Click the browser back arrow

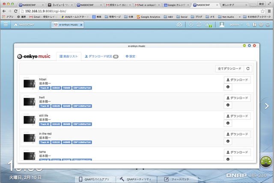point(4,10)
